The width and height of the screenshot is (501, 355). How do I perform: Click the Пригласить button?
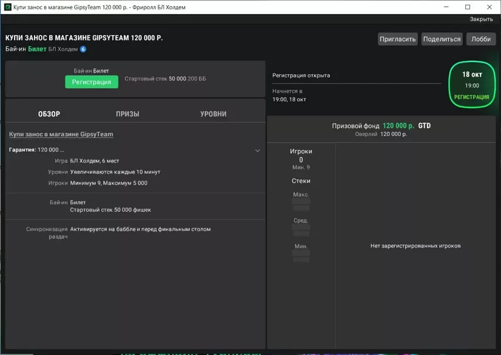(x=398, y=39)
